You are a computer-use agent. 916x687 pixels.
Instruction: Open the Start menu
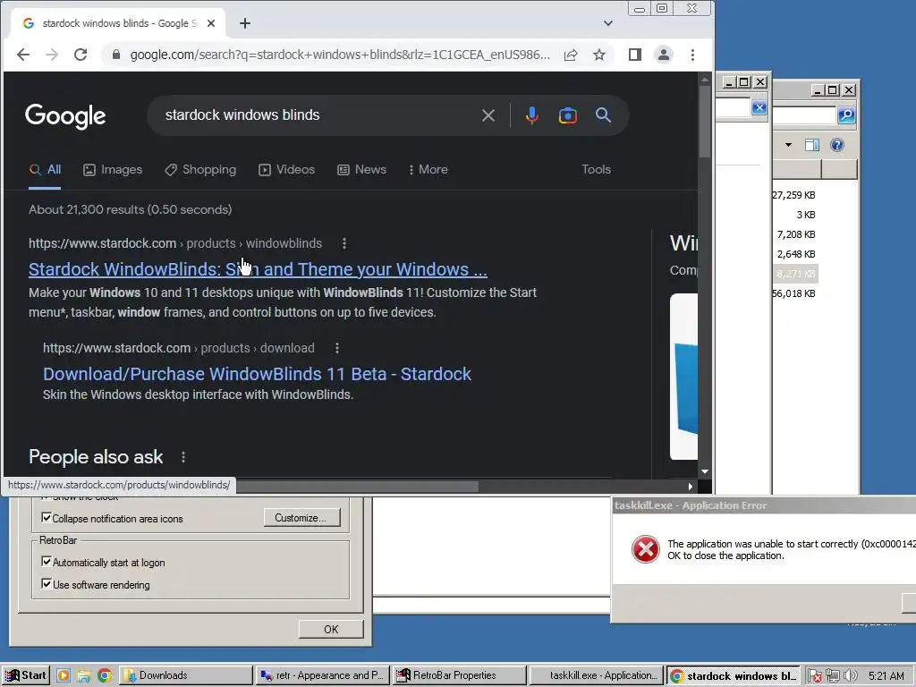[x=25, y=676]
